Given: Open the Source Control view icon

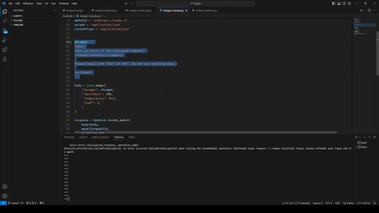Looking at the screenshot, I should coord(5,31).
